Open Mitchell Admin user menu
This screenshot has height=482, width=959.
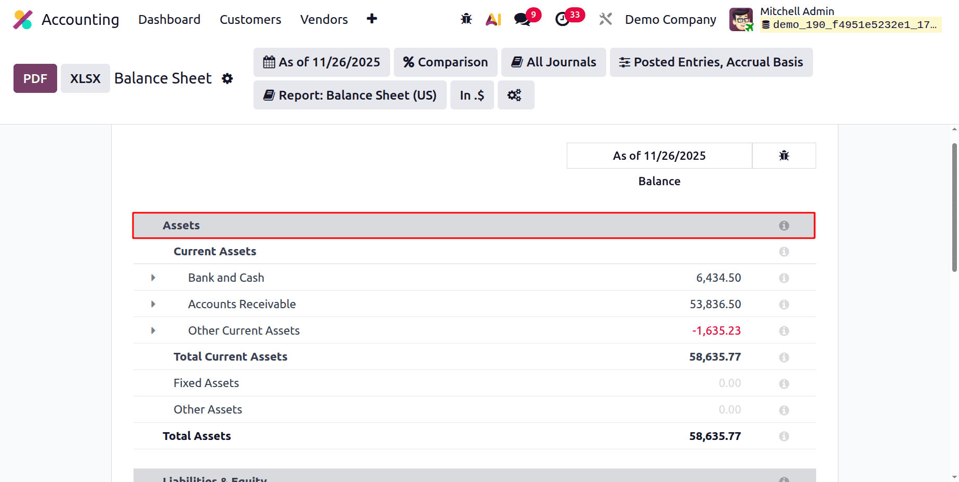point(835,19)
